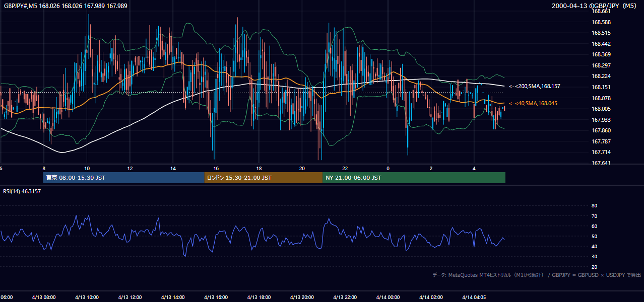This screenshot has width=644, height=302.
Task: Click price axis label 168.151
Action: coord(601,87)
